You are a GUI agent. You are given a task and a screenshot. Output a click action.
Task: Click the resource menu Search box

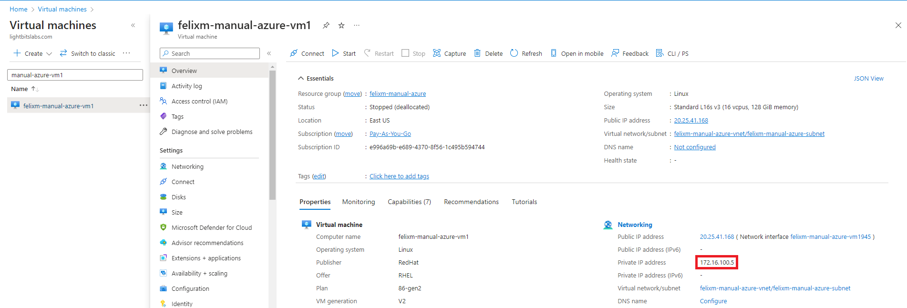[210, 53]
